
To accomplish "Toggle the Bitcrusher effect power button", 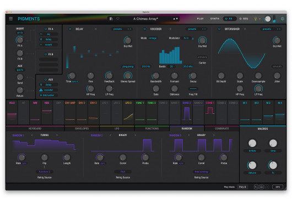I will click(x=219, y=29).
